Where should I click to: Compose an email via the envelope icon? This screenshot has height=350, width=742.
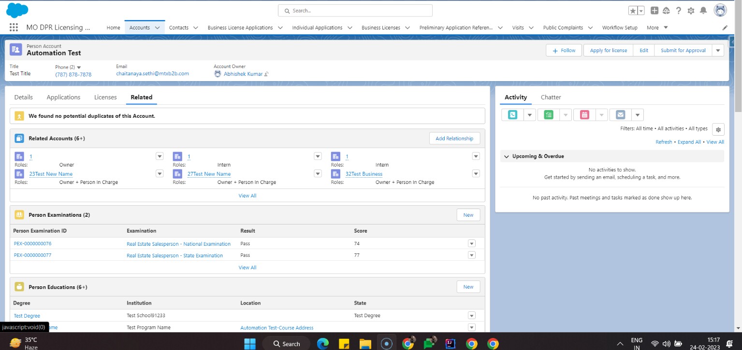pos(620,114)
